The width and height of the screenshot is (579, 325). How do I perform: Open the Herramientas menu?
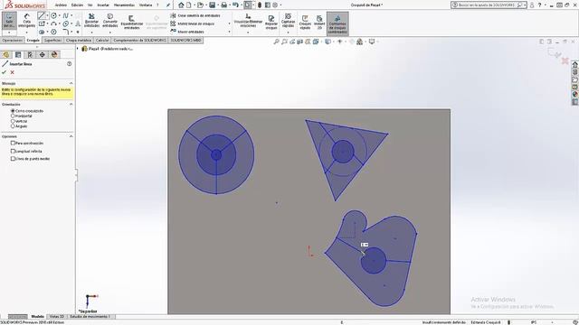coord(124,5)
